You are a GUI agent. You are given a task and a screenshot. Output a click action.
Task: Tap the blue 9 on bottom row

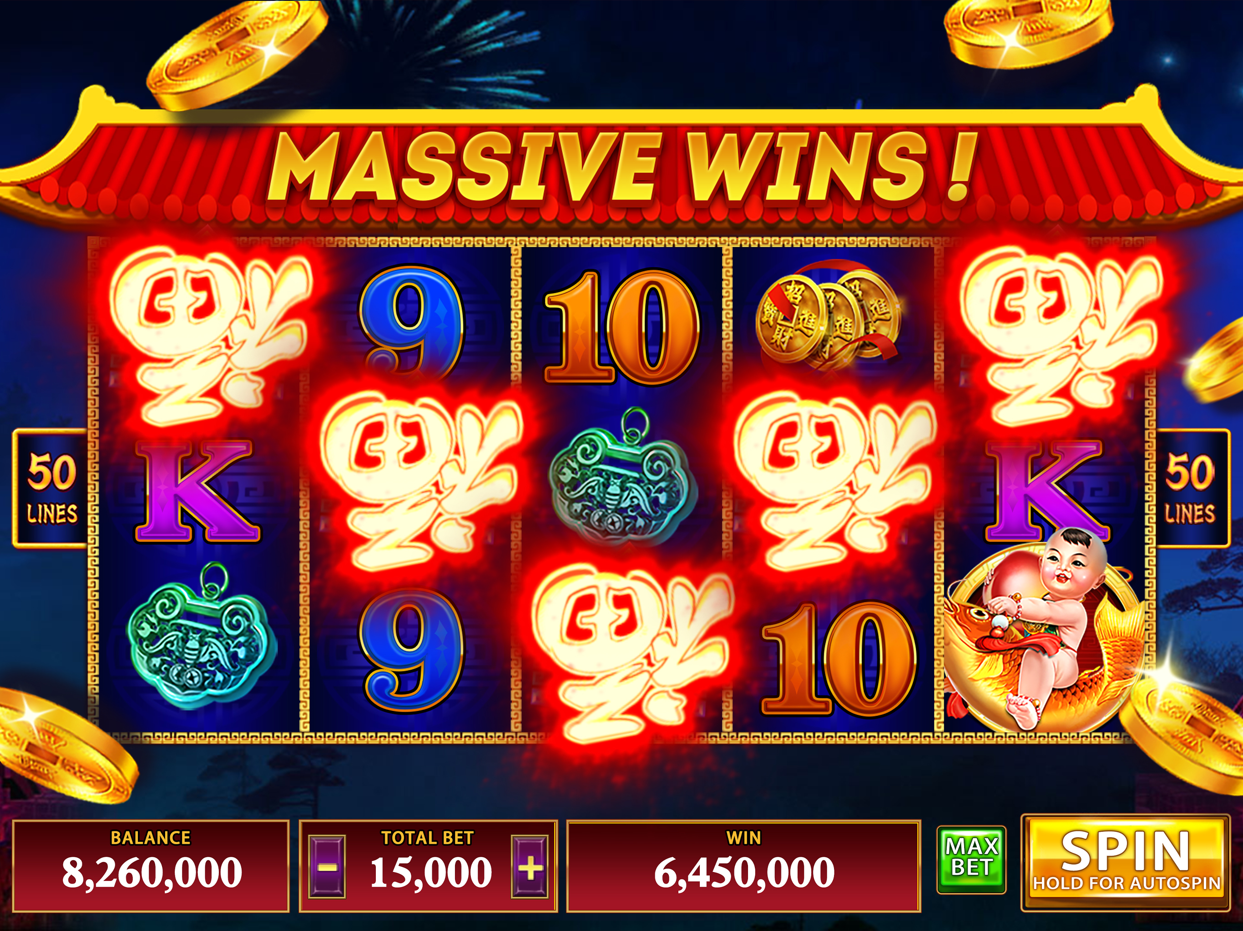click(412, 651)
